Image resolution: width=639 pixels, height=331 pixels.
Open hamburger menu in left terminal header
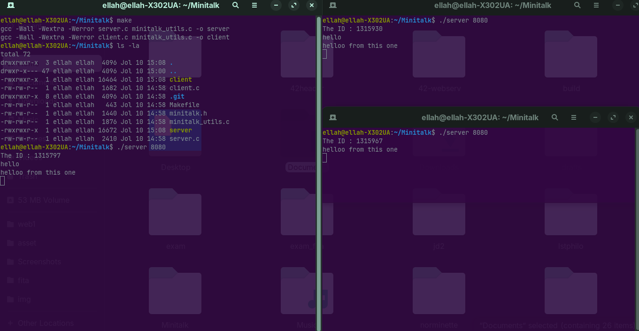click(x=254, y=6)
